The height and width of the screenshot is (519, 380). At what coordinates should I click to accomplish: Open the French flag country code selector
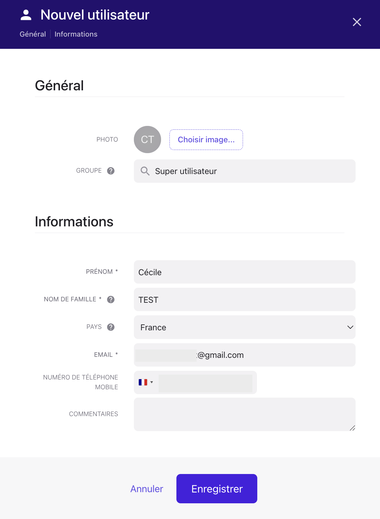[x=146, y=382]
